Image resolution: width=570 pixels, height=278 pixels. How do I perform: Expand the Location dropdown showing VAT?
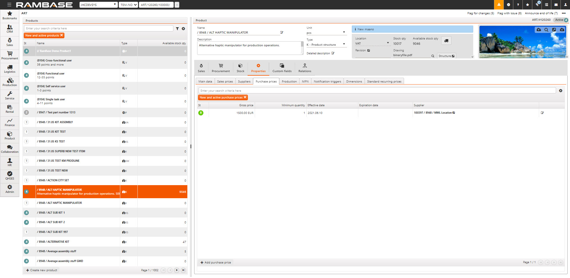click(x=388, y=43)
